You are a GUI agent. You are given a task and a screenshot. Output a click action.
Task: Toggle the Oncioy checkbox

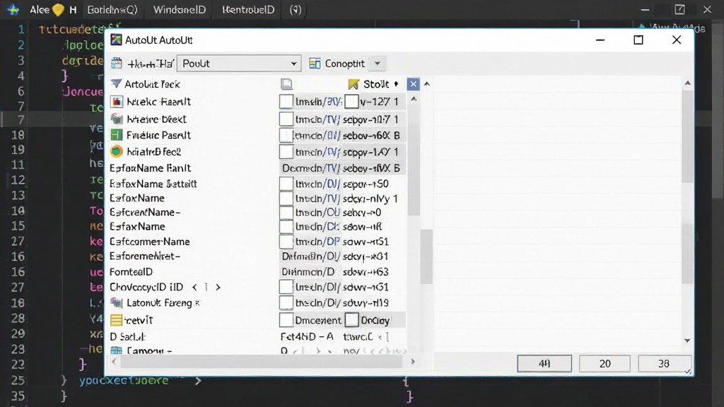tap(352, 320)
